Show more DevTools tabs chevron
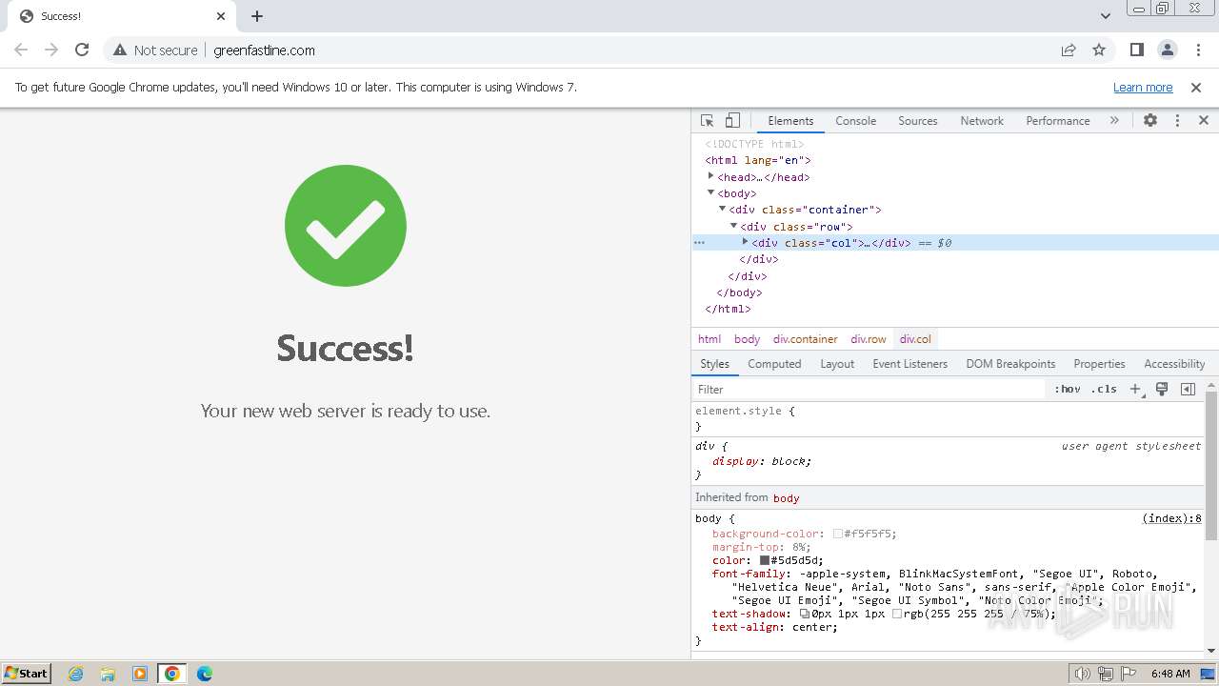The height and width of the screenshot is (686, 1219). point(1114,121)
